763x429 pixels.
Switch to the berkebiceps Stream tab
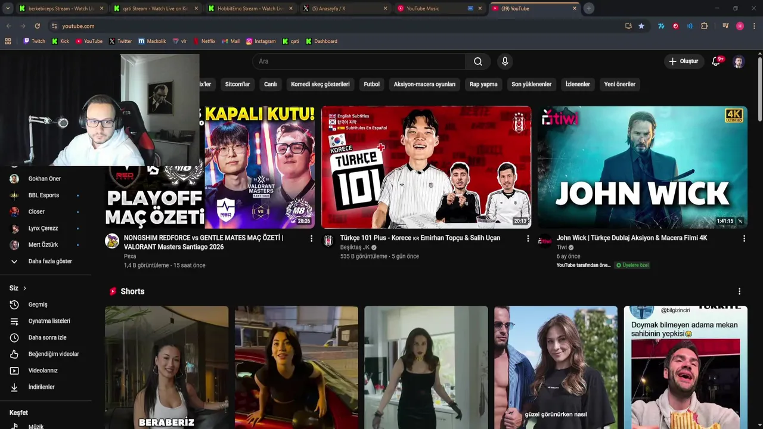61,8
